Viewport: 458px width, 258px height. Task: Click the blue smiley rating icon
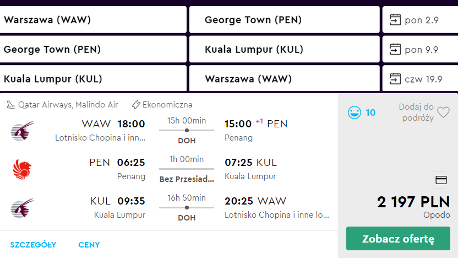pyautogui.click(x=355, y=112)
